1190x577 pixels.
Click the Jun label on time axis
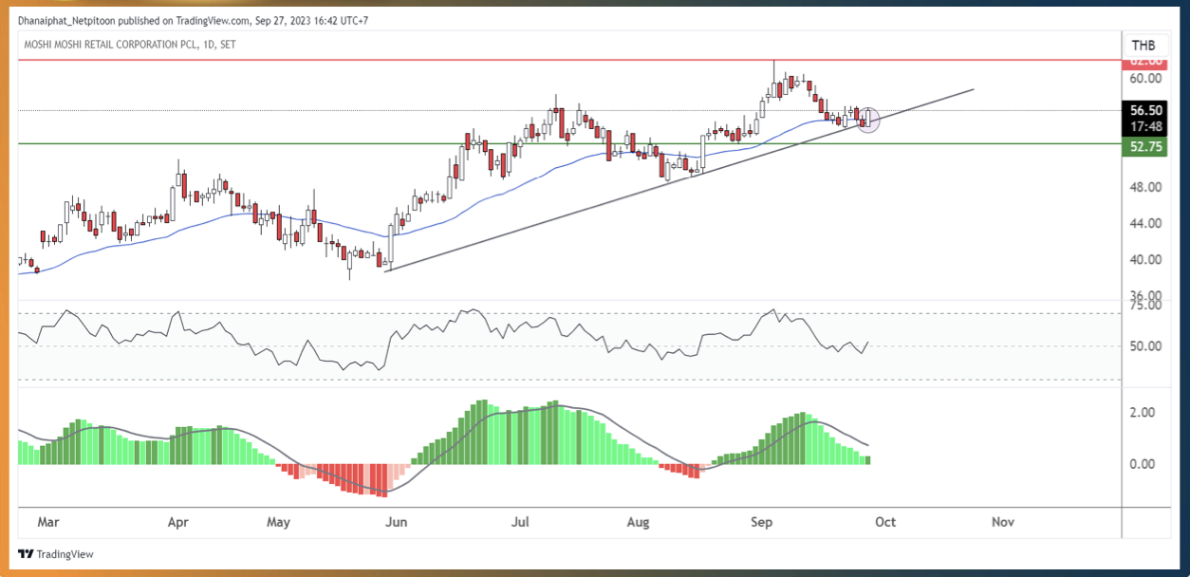click(x=397, y=522)
